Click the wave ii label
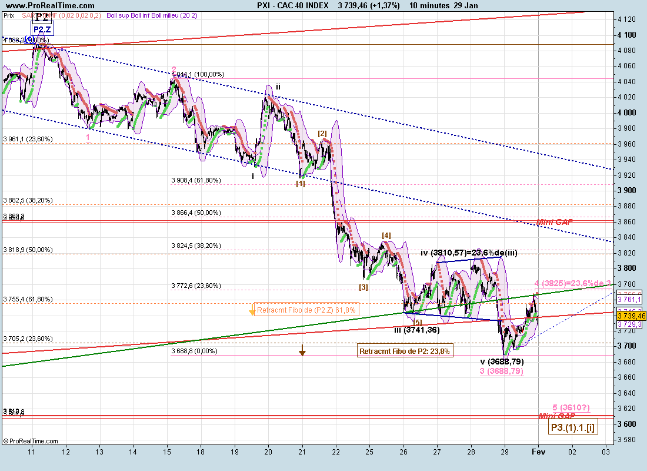 (x=278, y=87)
